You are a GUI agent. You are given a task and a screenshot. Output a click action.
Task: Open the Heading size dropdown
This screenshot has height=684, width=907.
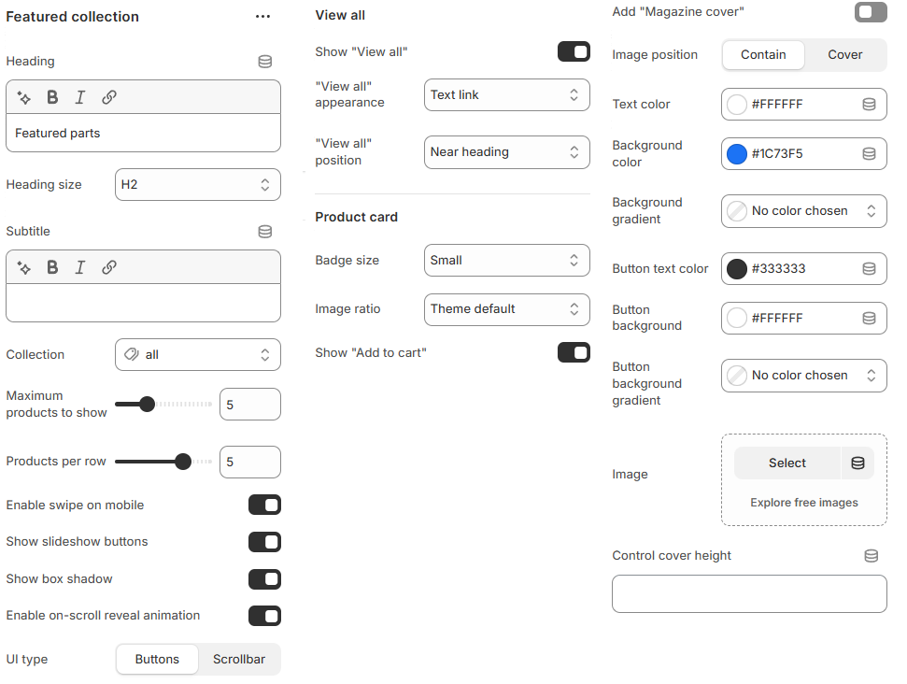click(x=197, y=184)
